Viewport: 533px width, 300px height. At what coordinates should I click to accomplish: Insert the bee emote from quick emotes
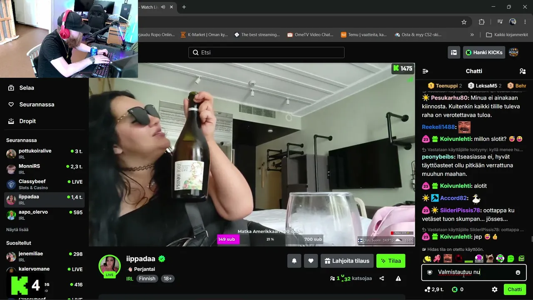427,258
